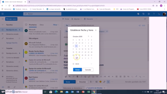Open Calendar icon in bottom-left navigation
Viewport: 167px width, 94px height.
(9, 87)
